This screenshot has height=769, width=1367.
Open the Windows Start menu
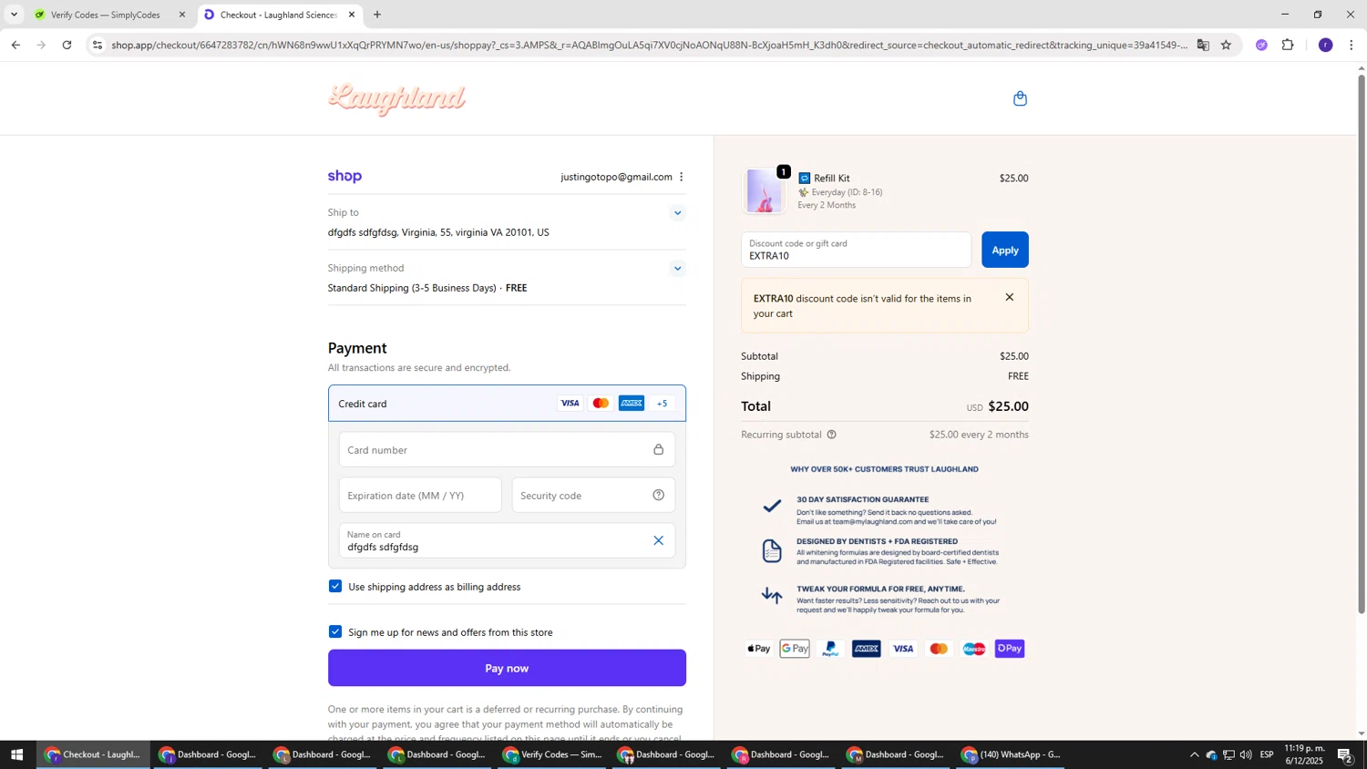coord(16,754)
